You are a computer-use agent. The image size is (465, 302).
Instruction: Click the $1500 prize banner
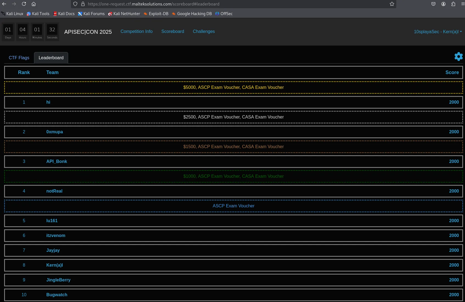tap(233, 147)
